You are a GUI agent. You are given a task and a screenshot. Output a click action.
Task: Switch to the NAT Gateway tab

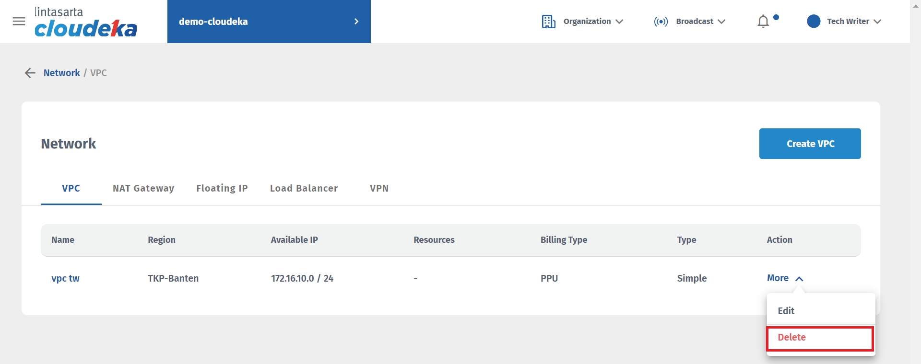pyautogui.click(x=143, y=188)
